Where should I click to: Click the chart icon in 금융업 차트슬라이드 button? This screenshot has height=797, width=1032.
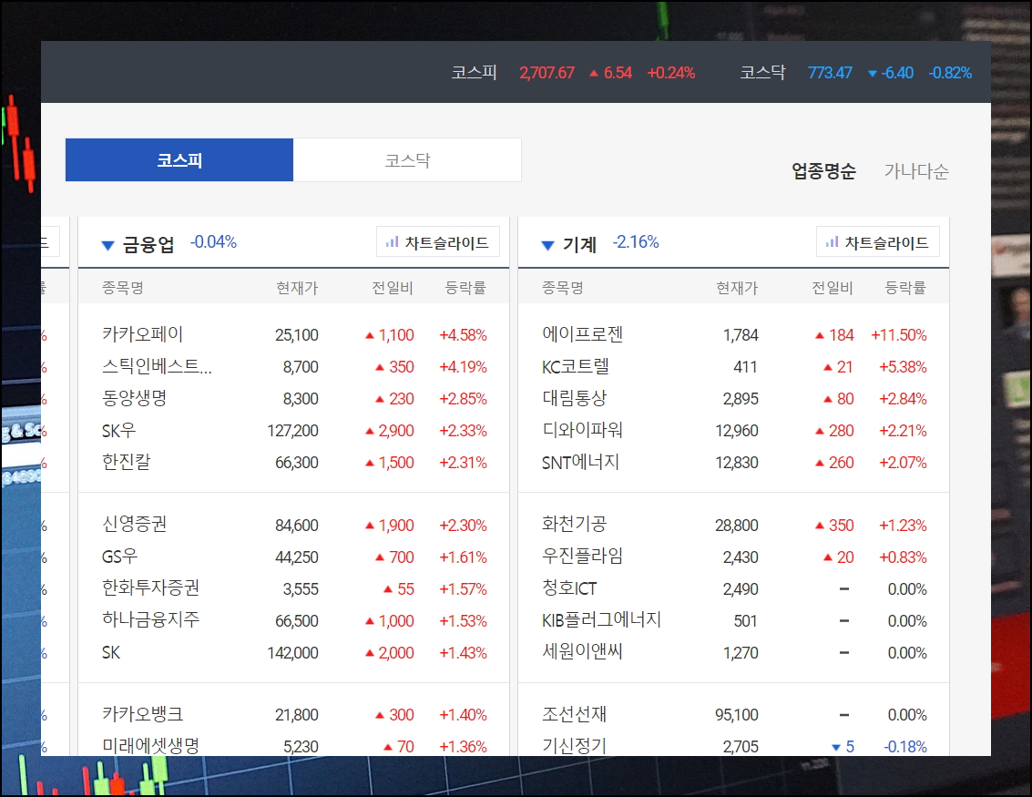(393, 242)
